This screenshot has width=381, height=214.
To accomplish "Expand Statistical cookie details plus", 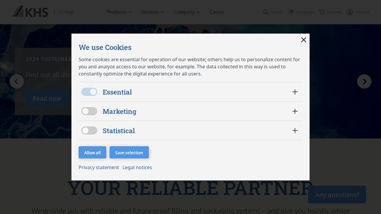I will (295, 130).
